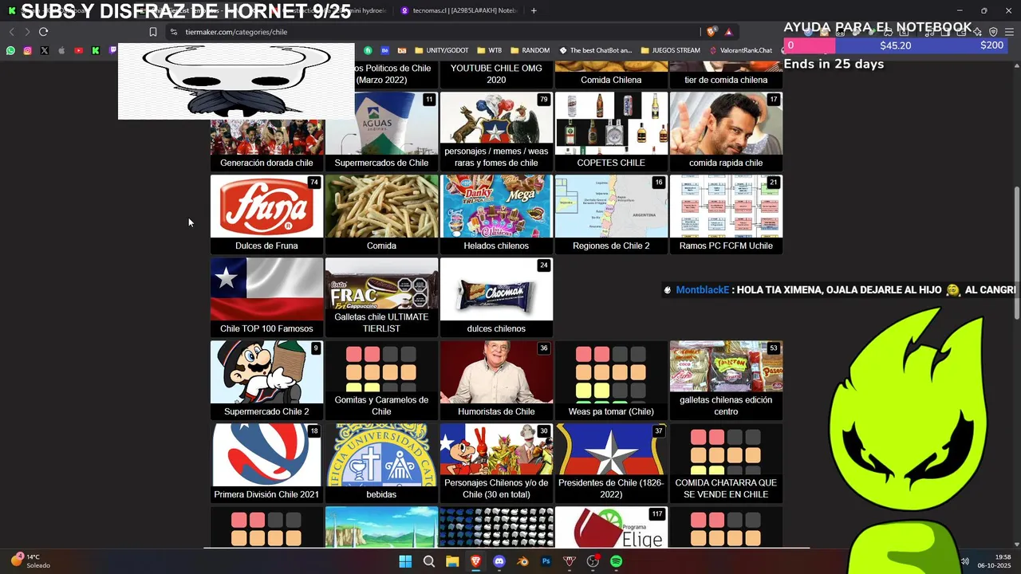Open the Fiverr green bookmark icon
Viewport: 1021px width, 574px height.
coord(369,50)
